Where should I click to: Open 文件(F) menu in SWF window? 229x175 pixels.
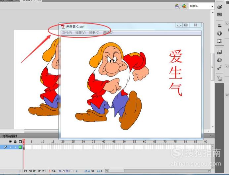[x=67, y=32]
